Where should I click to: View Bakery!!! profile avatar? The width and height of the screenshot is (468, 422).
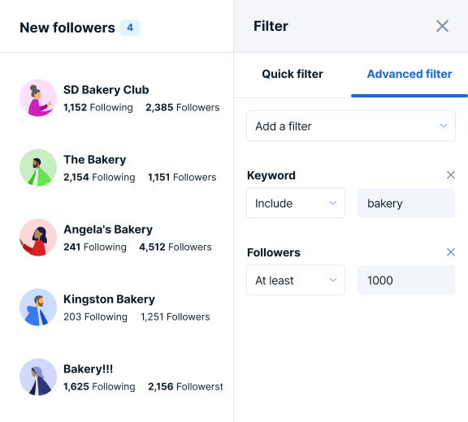pos(38,377)
